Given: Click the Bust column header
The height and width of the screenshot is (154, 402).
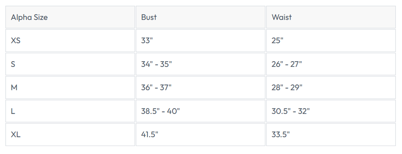Looking at the screenshot, I should pyautogui.click(x=201, y=17).
